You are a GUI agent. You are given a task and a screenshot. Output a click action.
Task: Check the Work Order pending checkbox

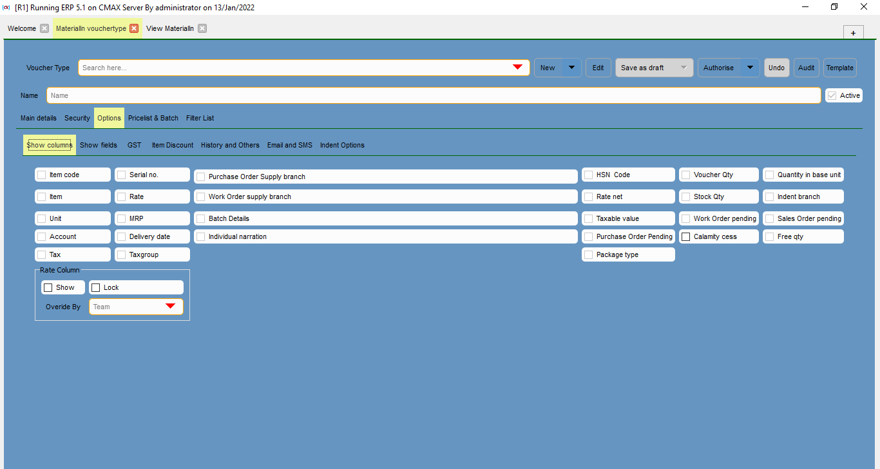point(686,218)
